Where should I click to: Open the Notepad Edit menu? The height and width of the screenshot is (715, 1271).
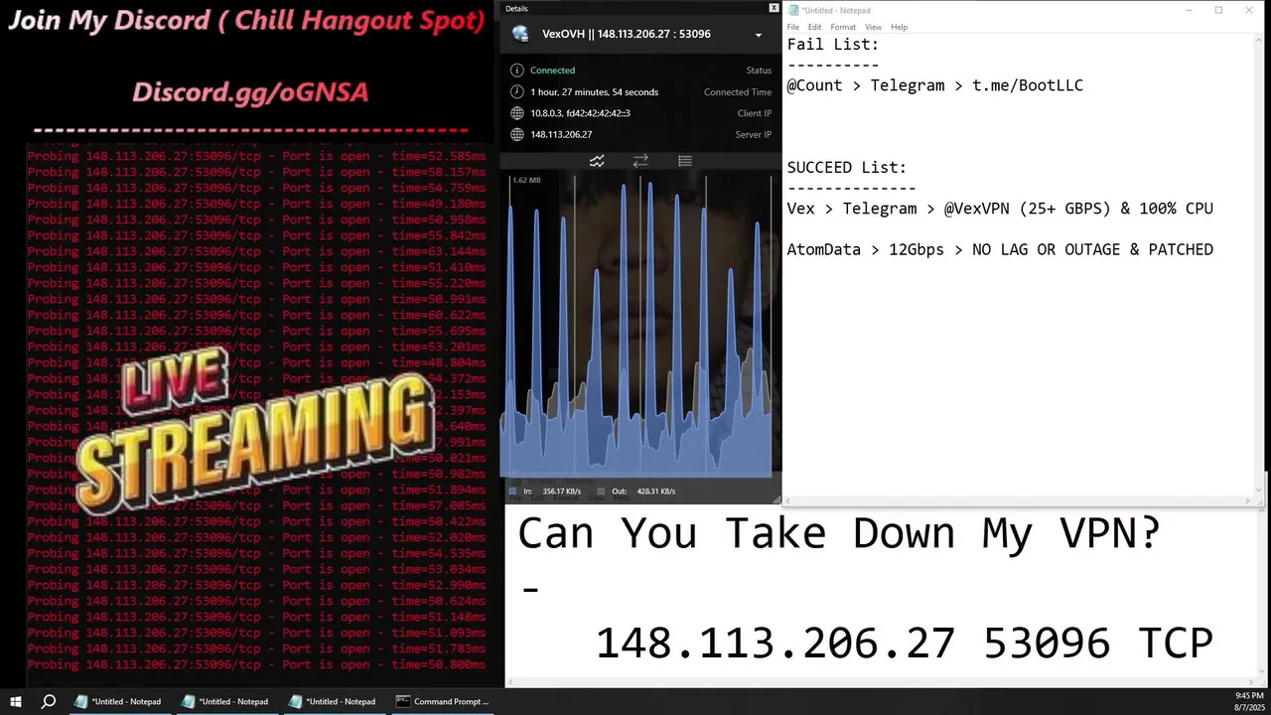coord(814,27)
